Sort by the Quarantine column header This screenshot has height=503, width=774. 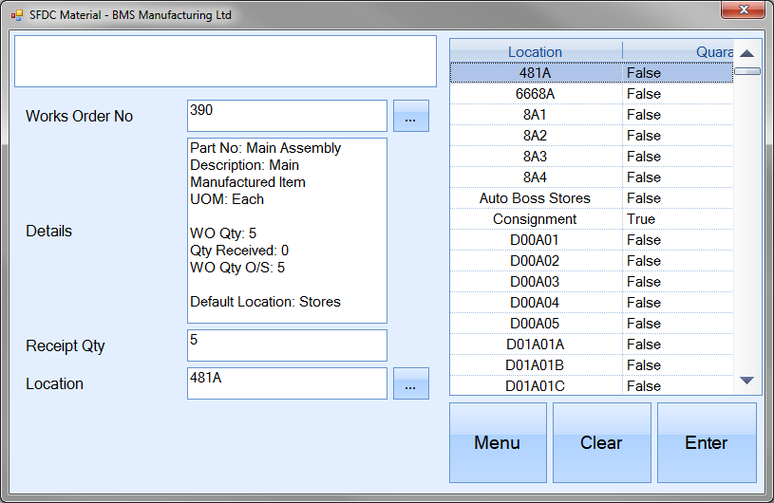click(x=677, y=52)
